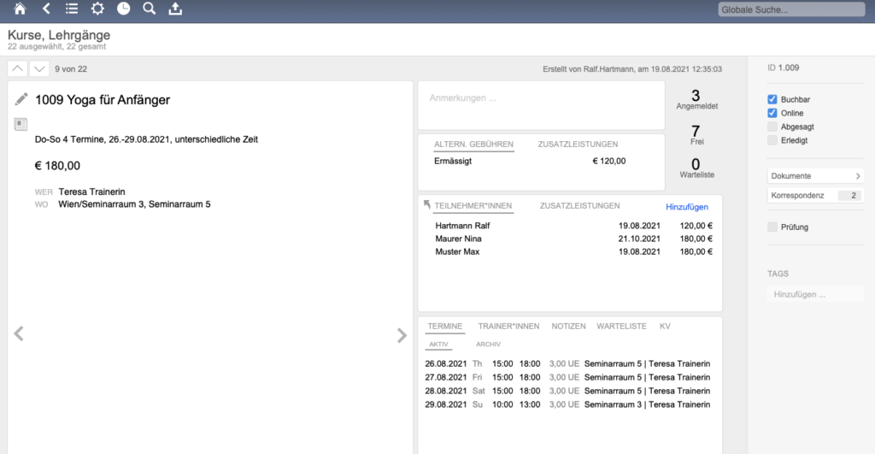This screenshot has width=875, height=454.
Task: Click the magnifying glass search icon
Action: [150, 9]
